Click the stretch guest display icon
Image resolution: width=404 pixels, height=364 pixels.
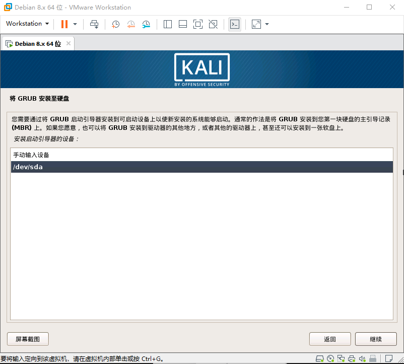tap(256, 24)
